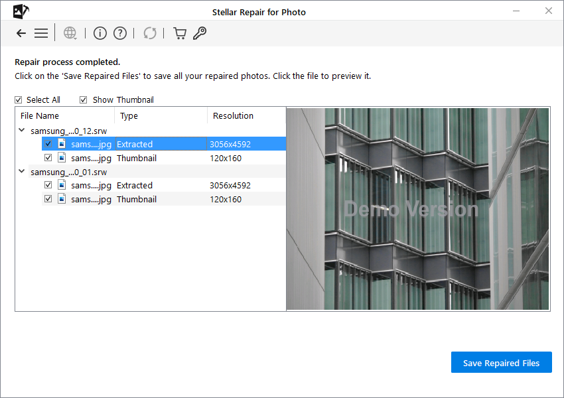Viewport: 564px width, 398px height.
Task: Open the info (about) icon
Action: tap(100, 33)
